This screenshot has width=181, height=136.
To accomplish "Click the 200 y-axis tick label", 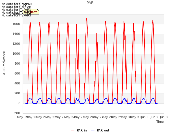I will [17, 93].
